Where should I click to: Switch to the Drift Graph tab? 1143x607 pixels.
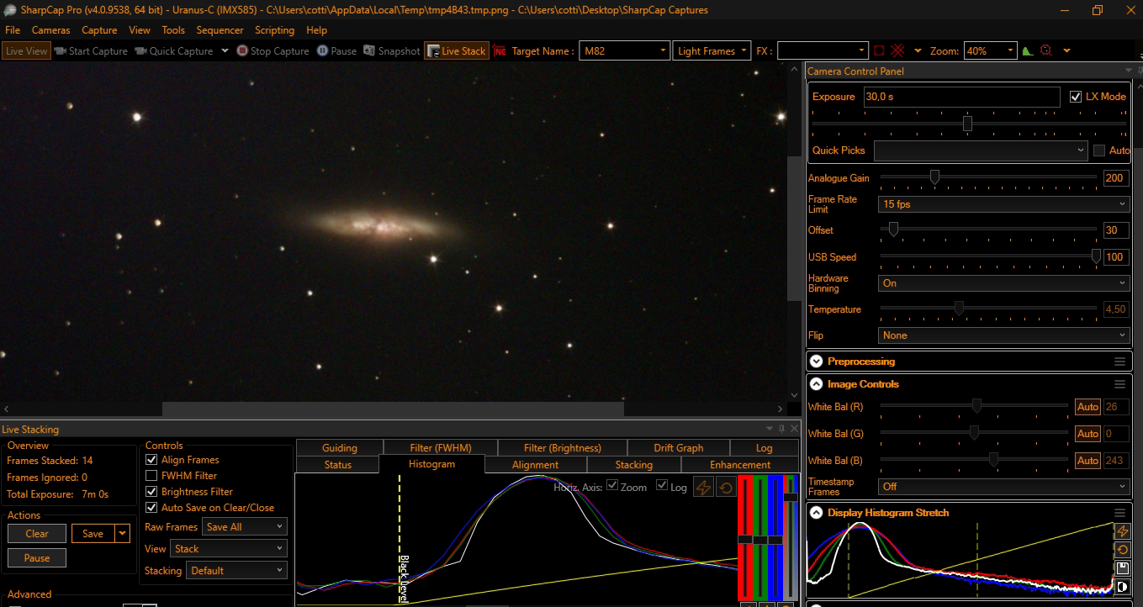678,448
